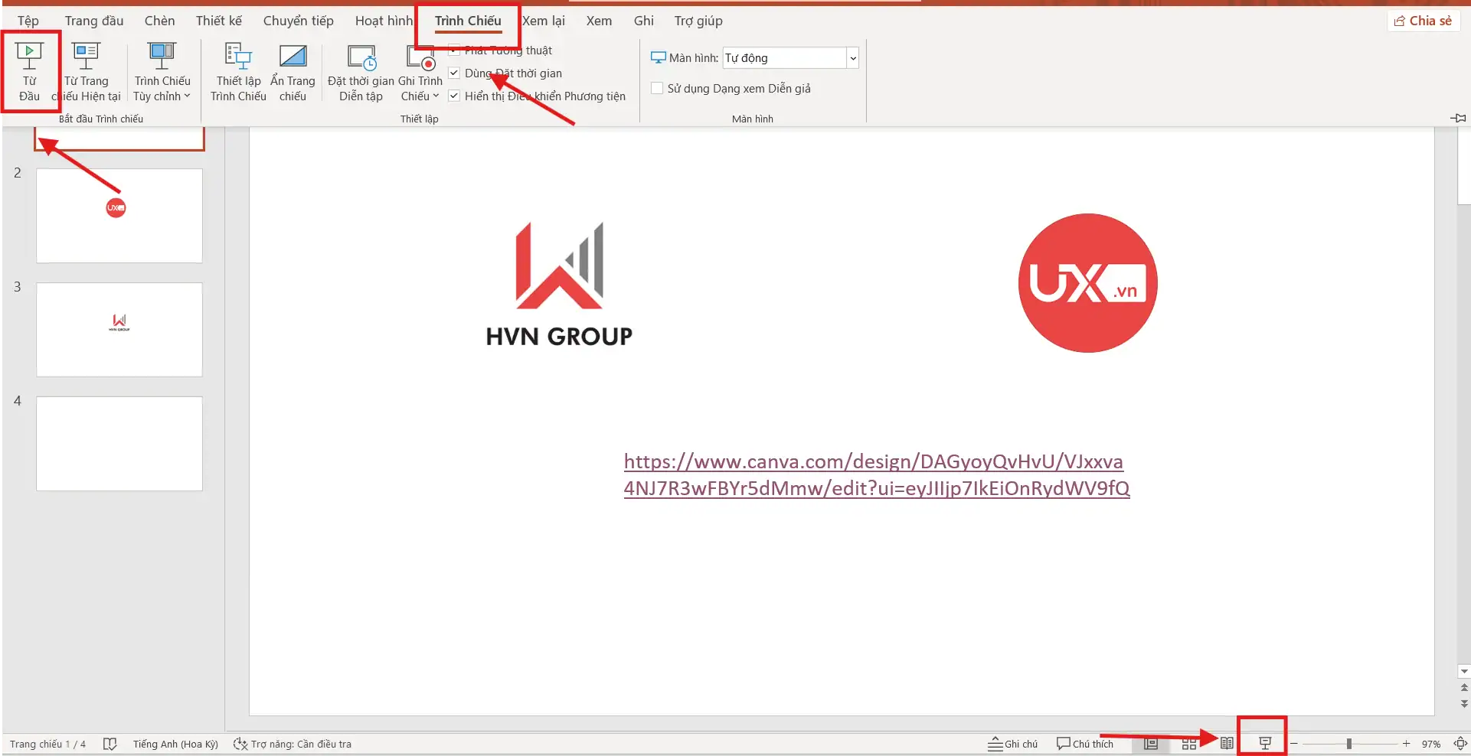Open the Canva design hyperlink

click(876, 474)
